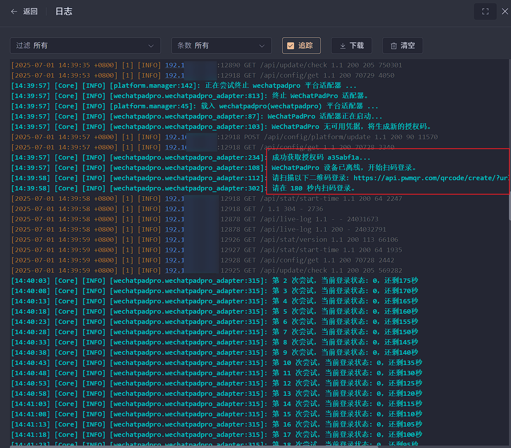Screen dimensions: 511x448
Task: Open the IP link on the 70728 2442 config/get row
Action: 175,260
